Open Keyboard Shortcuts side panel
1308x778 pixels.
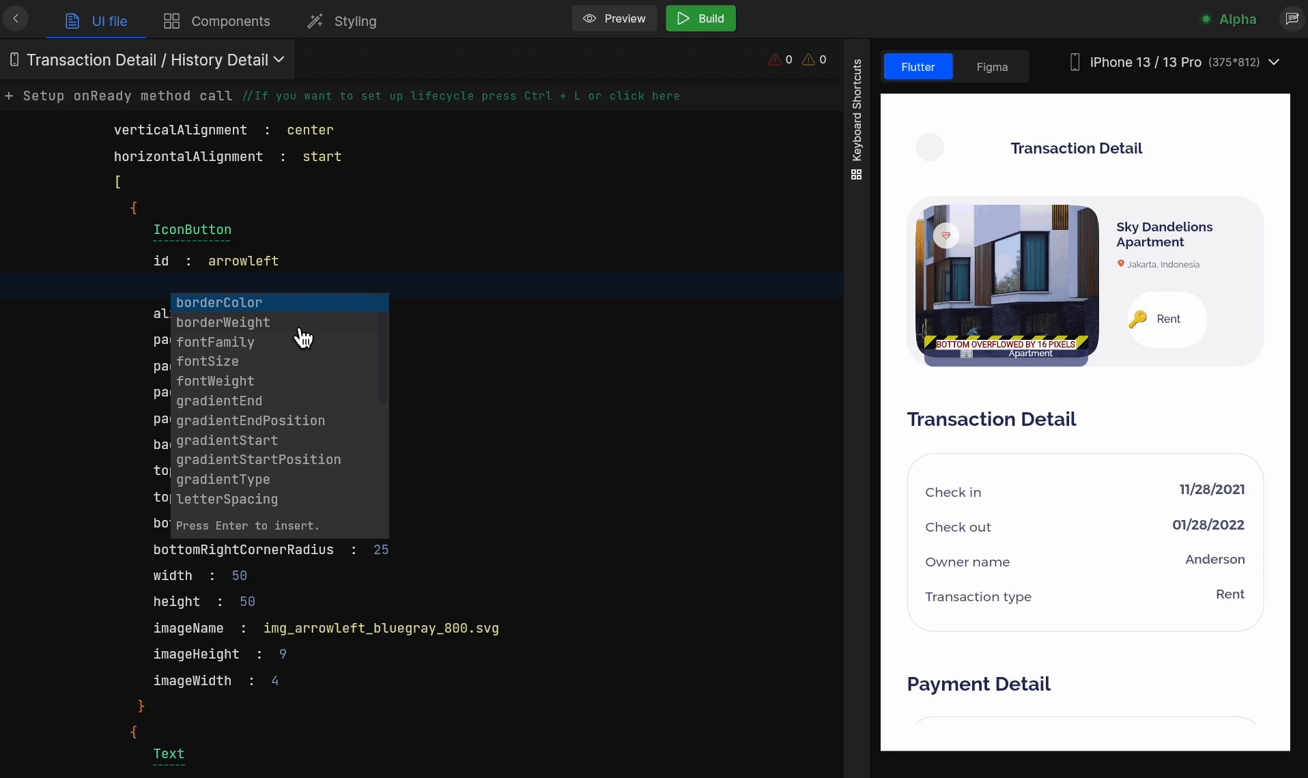(857, 119)
